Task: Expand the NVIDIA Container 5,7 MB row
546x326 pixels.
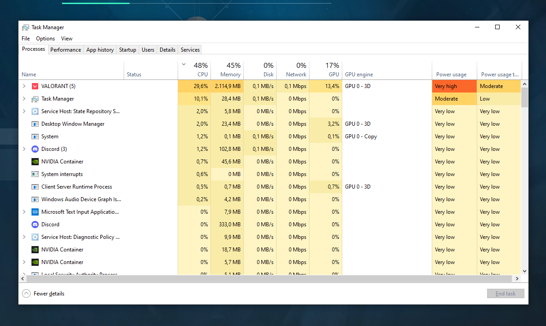Action: pos(24,262)
